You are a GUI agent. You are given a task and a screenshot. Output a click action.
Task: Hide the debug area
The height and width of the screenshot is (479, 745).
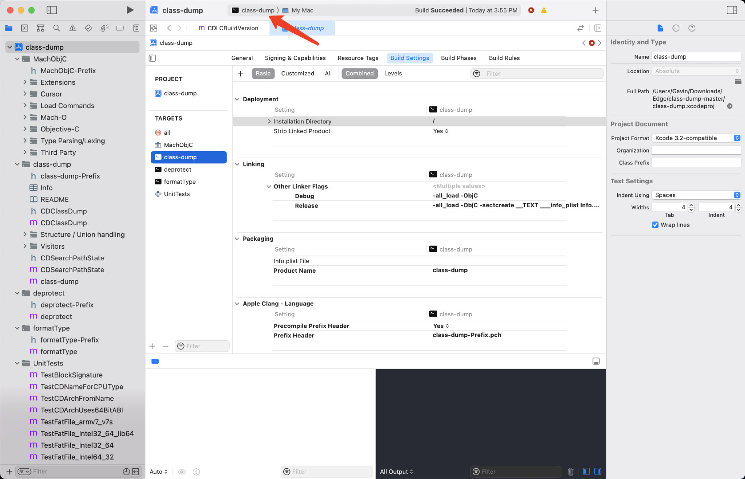point(596,361)
